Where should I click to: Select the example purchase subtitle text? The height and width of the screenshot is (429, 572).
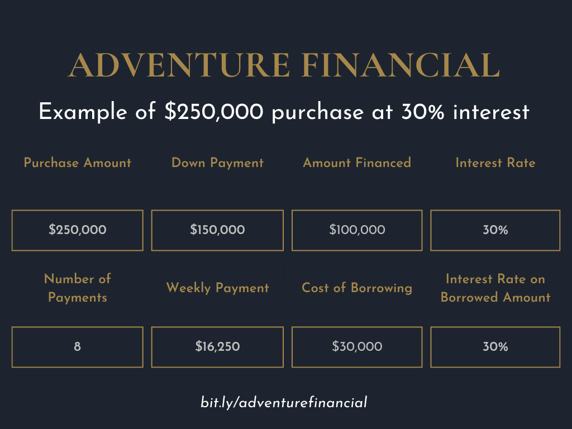pos(284,112)
